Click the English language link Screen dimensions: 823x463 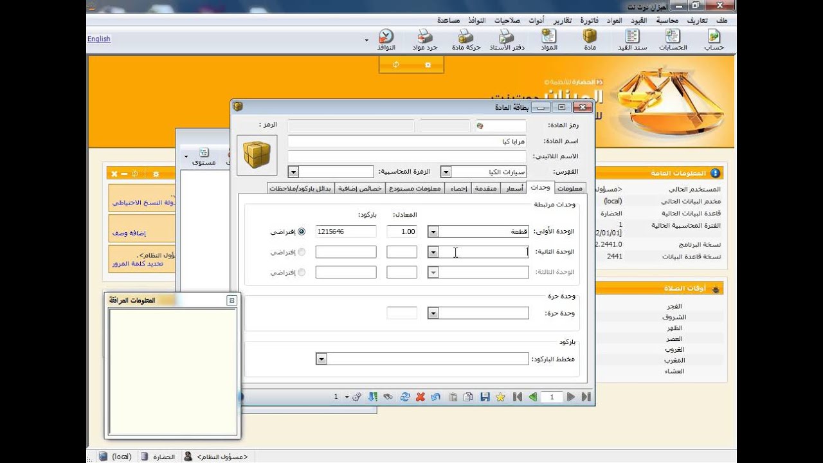tap(99, 39)
